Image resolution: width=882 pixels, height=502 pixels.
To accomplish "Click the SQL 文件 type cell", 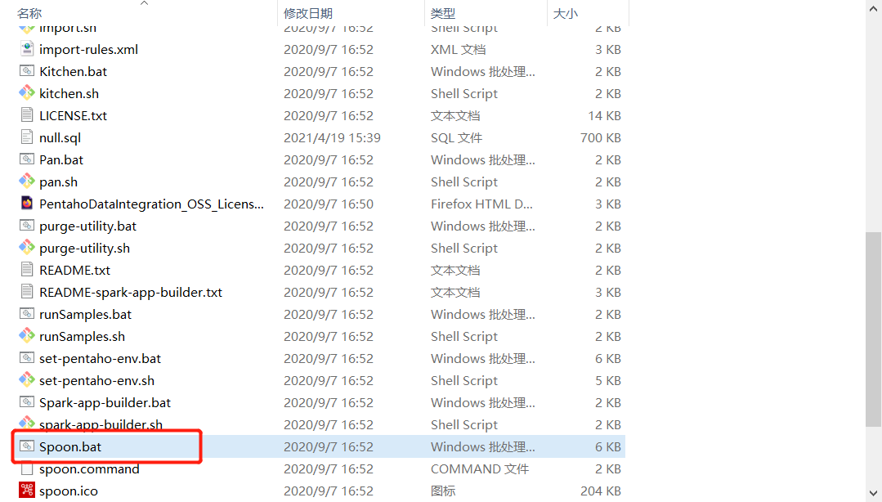I will click(456, 138).
